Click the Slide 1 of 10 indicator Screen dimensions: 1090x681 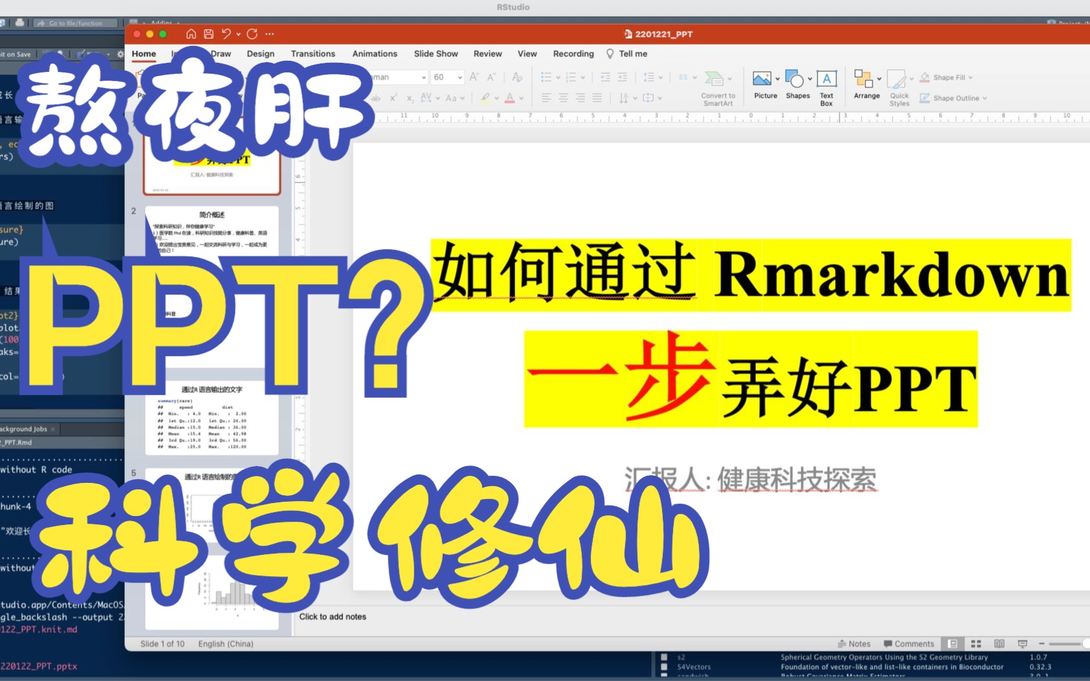pos(162,643)
